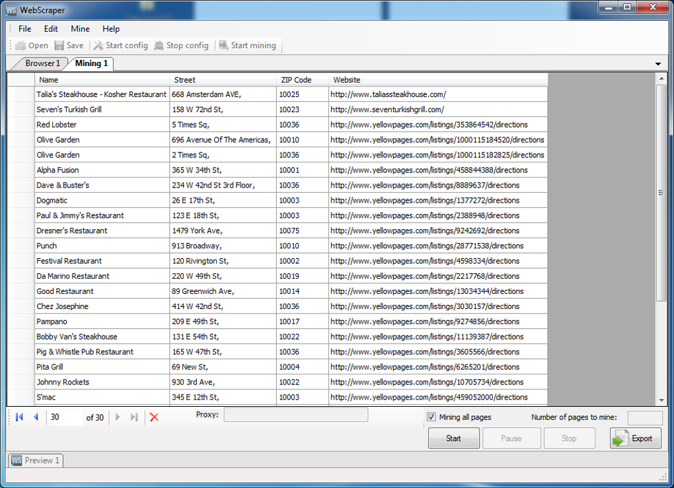Select cell Talia's Steakhouse - Kosher Restaurant
Screen dimensions: 674x488
pyautogui.click(x=102, y=94)
